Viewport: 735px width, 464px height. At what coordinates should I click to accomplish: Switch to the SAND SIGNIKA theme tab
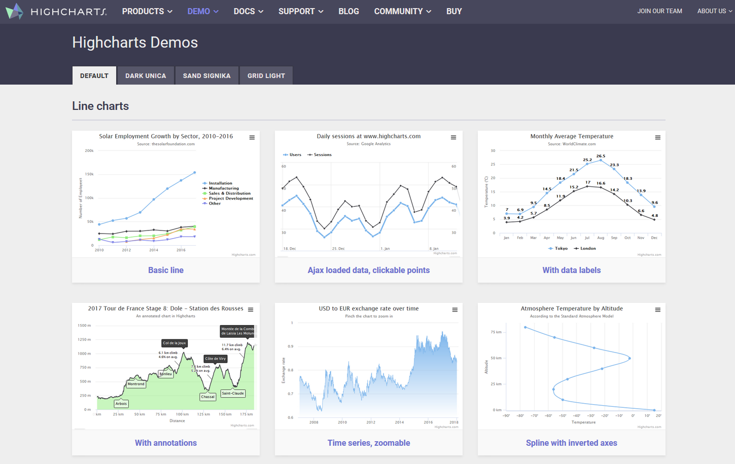[x=207, y=75]
